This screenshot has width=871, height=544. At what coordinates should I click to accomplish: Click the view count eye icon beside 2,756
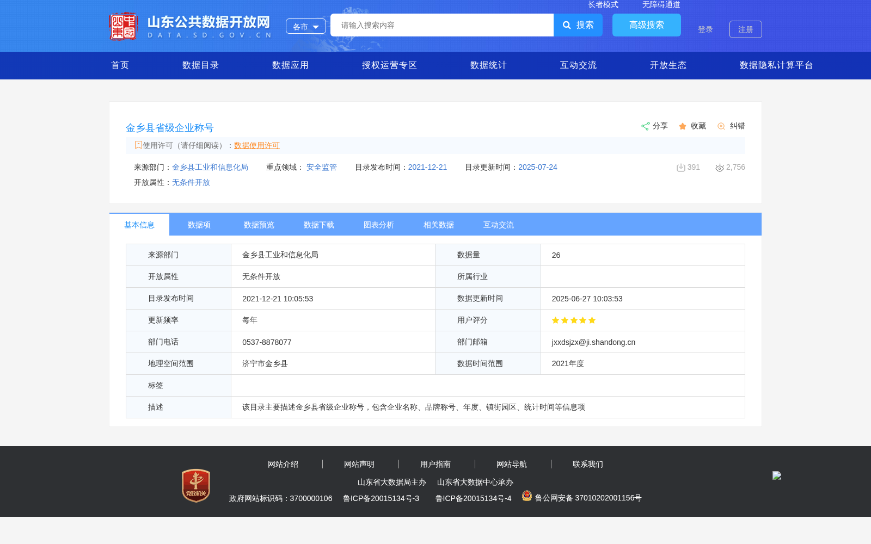point(720,168)
